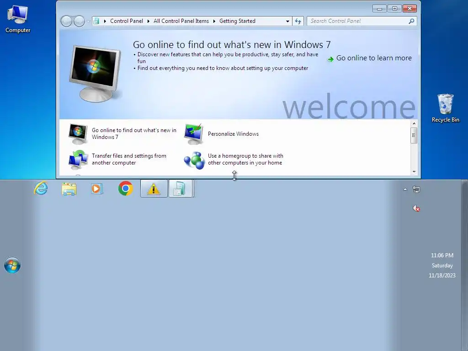468x351 pixels.
Task: Click the search magnifier icon
Action: click(412, 21)
